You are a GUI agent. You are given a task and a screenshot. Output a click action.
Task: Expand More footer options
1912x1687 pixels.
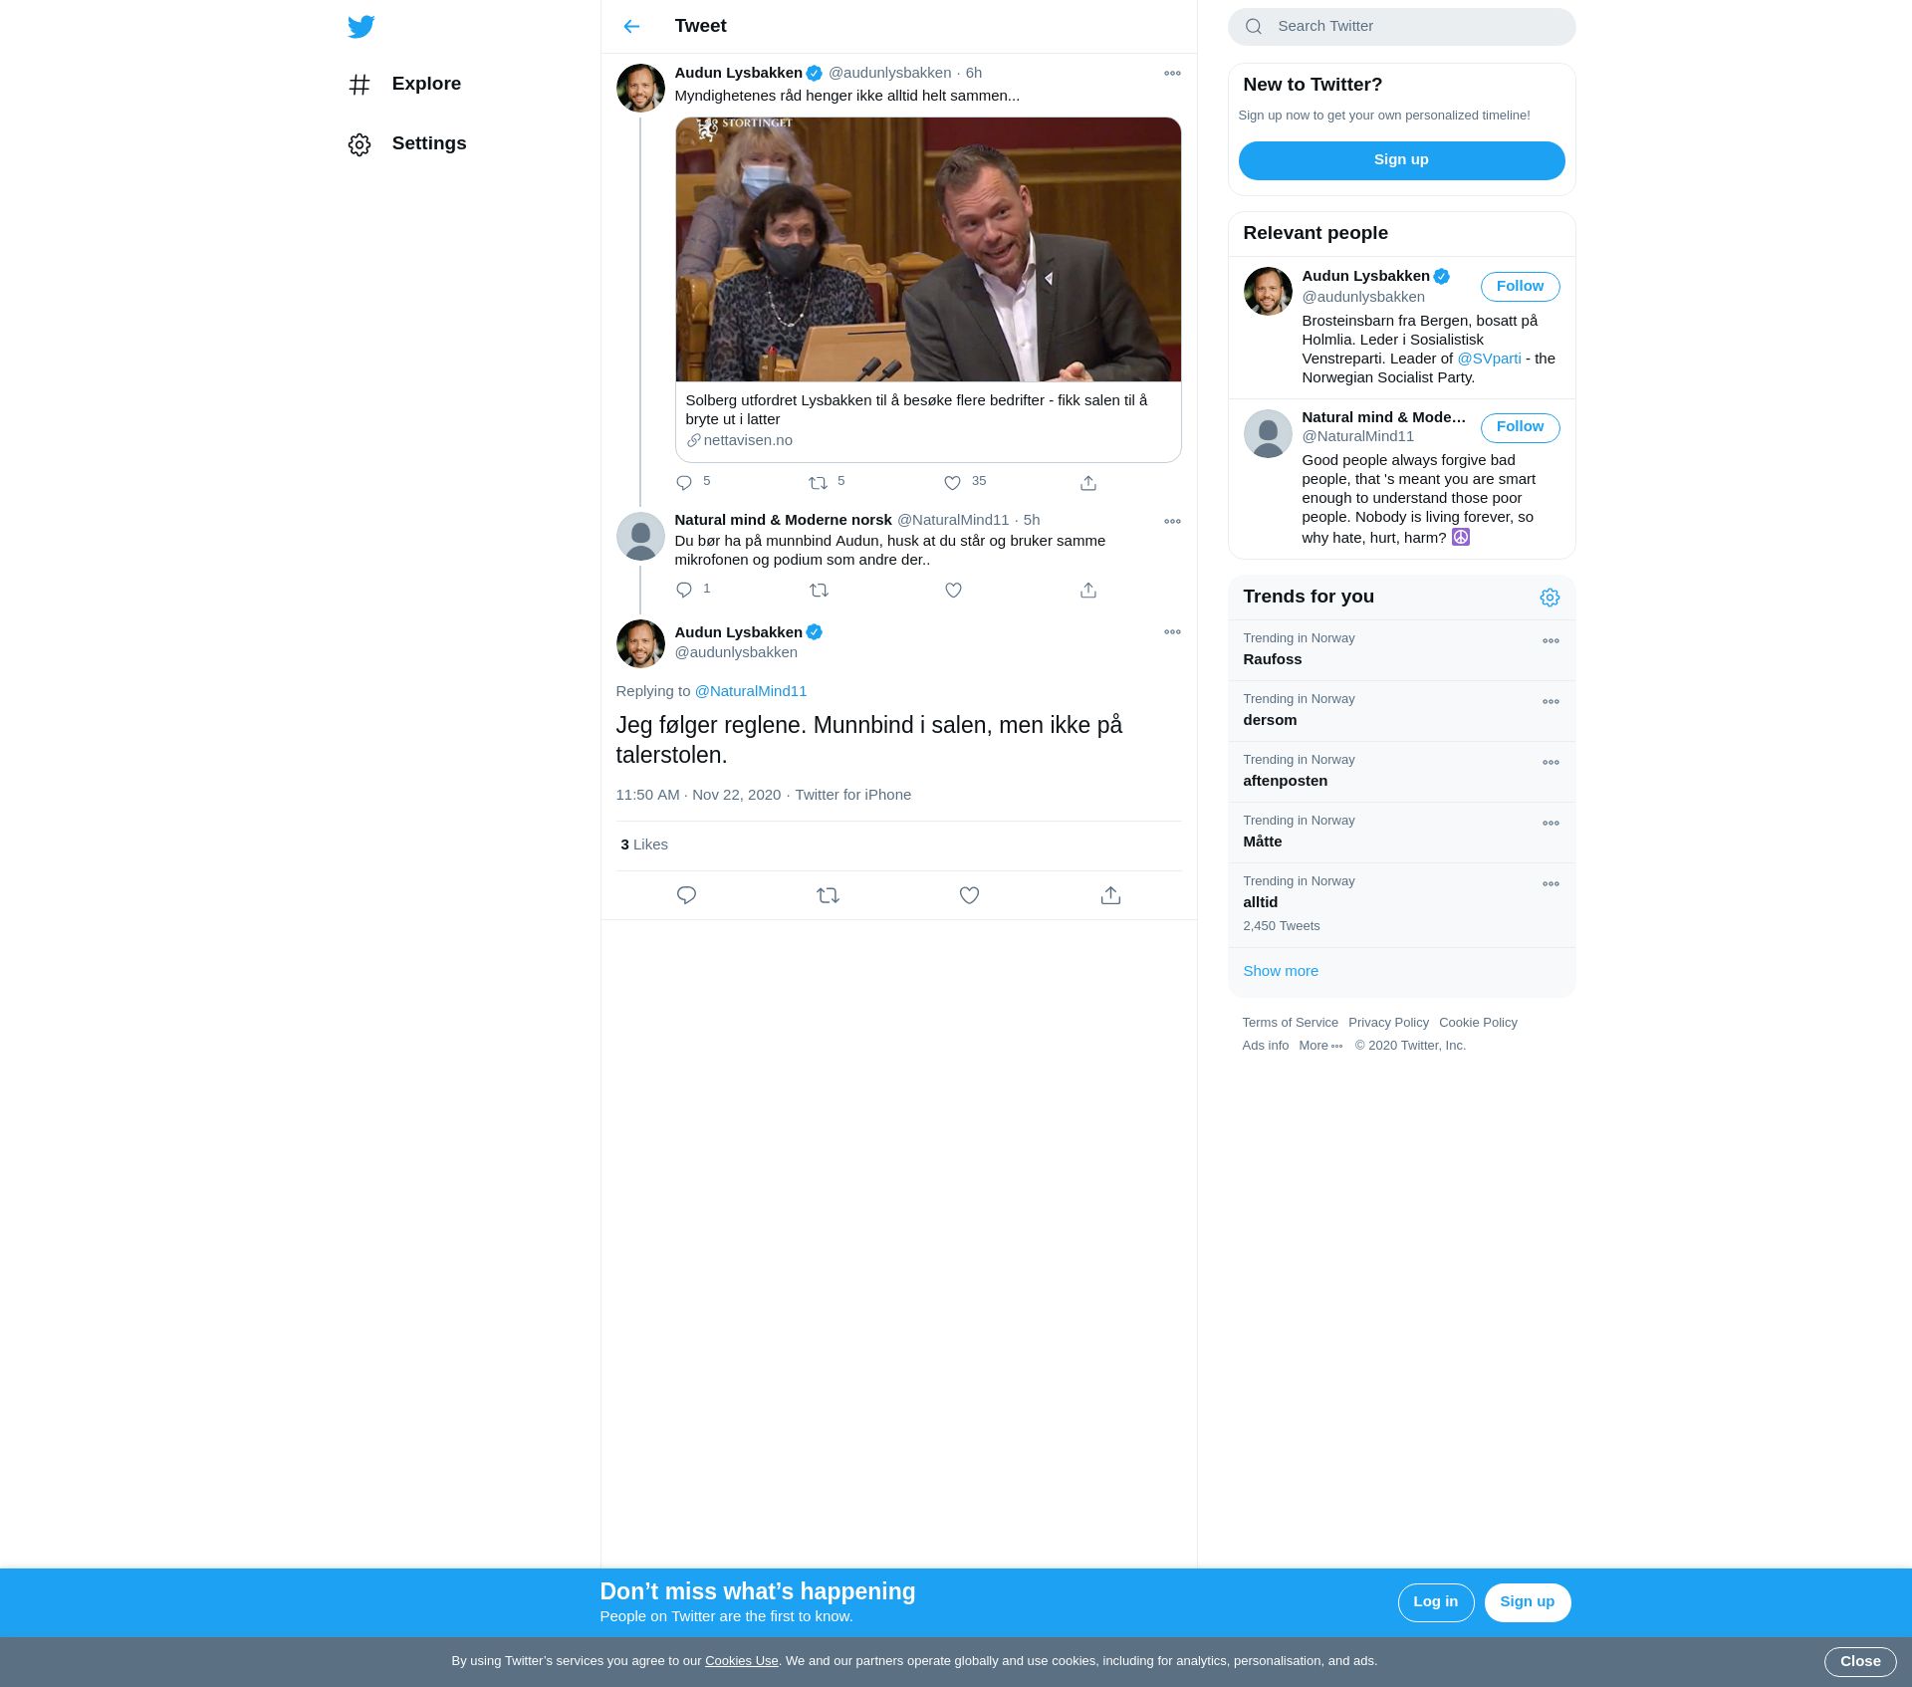point(1320,1046)
